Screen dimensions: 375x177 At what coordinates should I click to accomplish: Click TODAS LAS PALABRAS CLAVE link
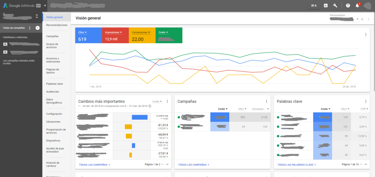point(297,165)
